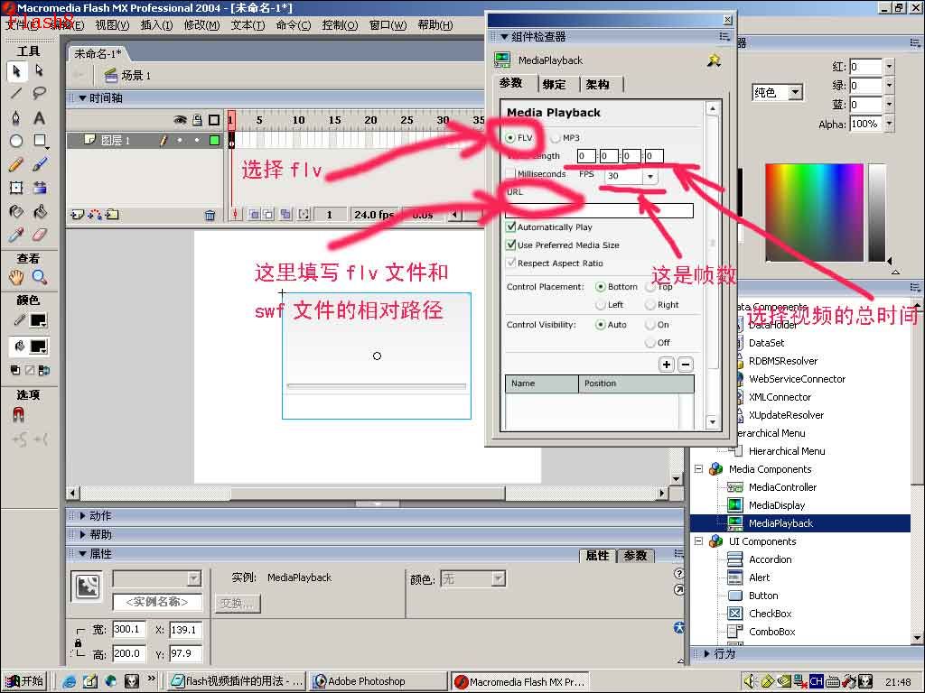Viewport: 925px width, 693px height.
Task: Toggle the Automatically Play checkbox
Action: click(511, 226)
